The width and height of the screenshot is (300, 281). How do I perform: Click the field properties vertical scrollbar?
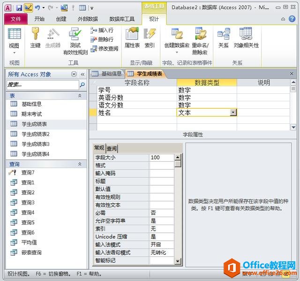(178, 211)
